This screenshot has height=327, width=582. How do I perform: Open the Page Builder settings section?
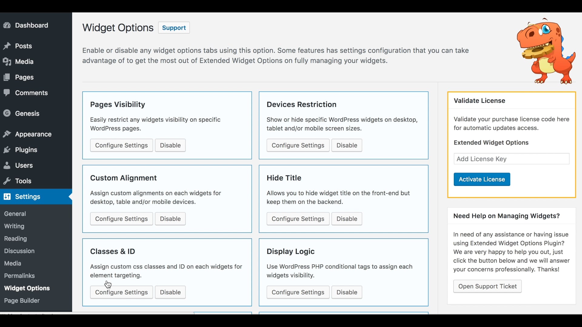click(22, 300)
